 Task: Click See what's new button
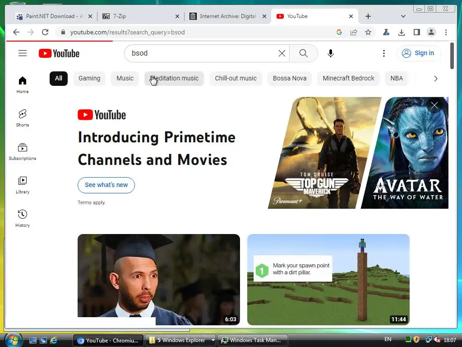coord(106,185)
